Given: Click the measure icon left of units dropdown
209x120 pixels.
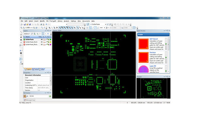Looking at the screenshot, I should [98, 28].
